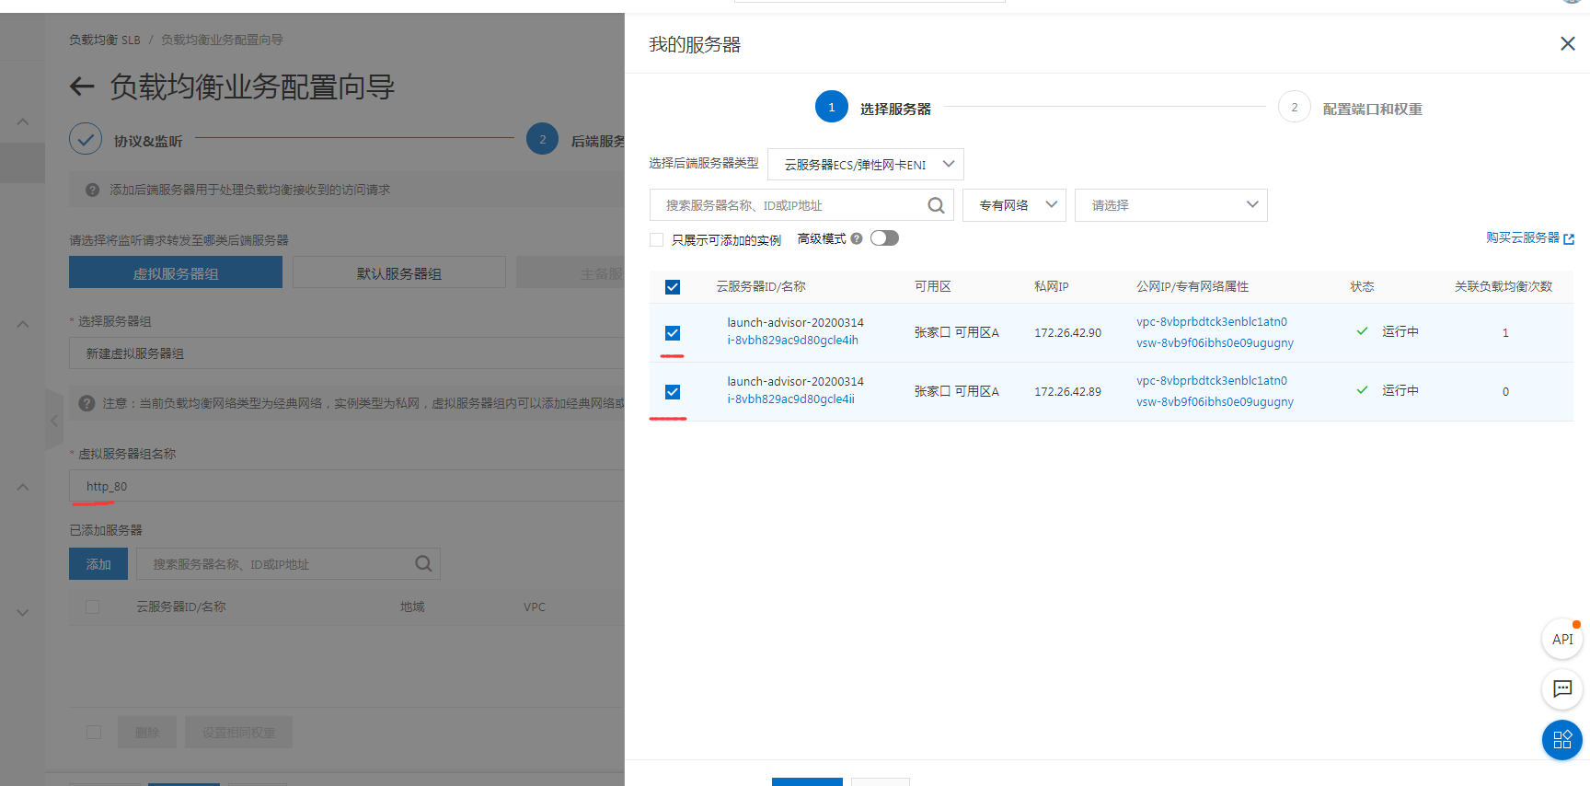Click the search magnifier in the server name search box
Screen dimensions: 1590x786
point(936,205)
